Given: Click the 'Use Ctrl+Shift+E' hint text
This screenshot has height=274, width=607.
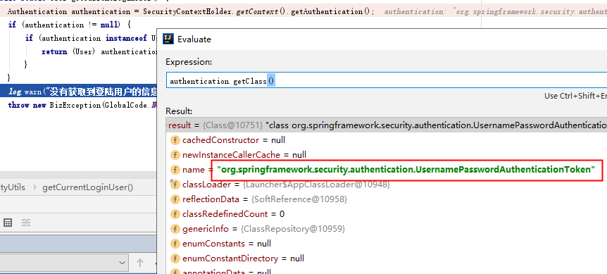Looking at the screenshot, I should pyautogui.click(x=575, y=96).
